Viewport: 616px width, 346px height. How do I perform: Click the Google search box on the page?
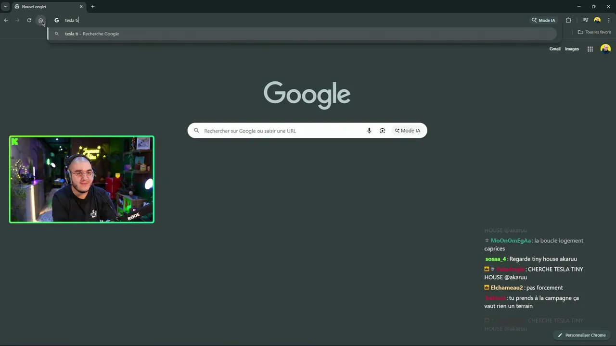[307, 131]
